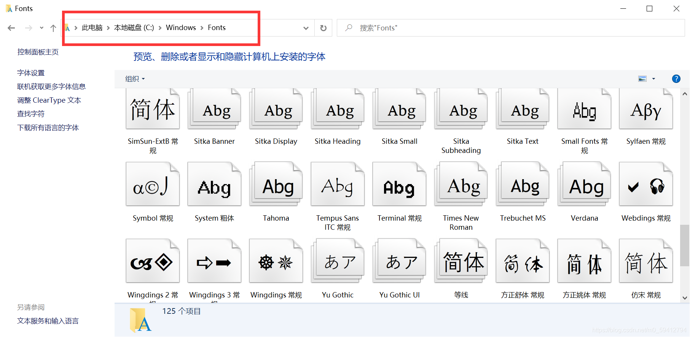Go up one folder level arrow

[x=53, y=28]
